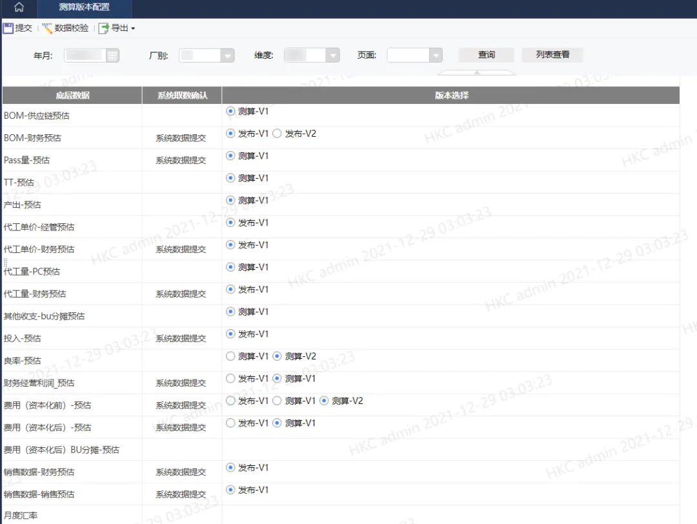Click the BOM-供应链预估 row label
The width and height of the screenshot is (697, 524).
(36, 116)
